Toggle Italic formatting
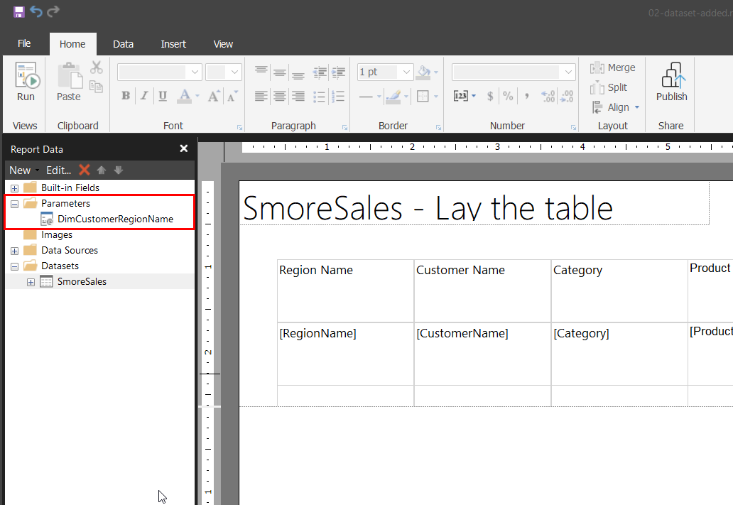This screenshot has width=733, height=505. [144, 96]
